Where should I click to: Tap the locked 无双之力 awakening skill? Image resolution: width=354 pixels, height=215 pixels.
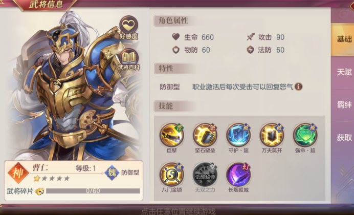205,175
